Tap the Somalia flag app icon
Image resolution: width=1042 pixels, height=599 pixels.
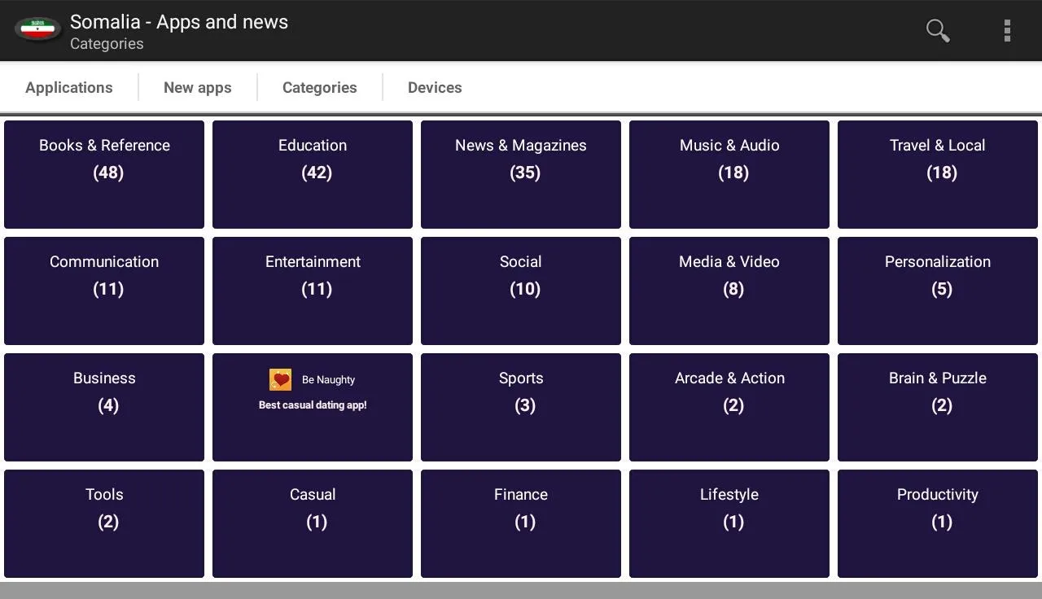click(37, 30)
